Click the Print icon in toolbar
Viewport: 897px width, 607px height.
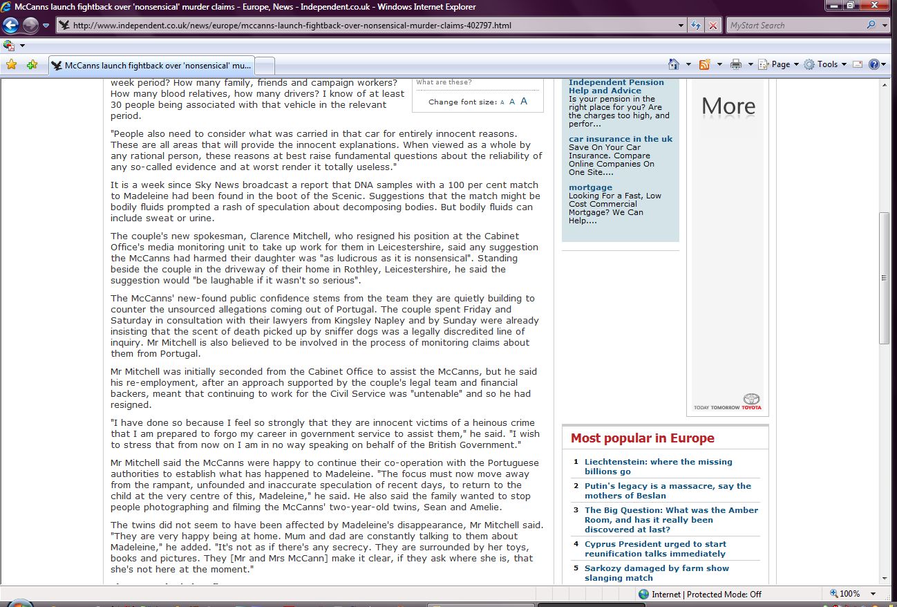[x=735, y=64]
